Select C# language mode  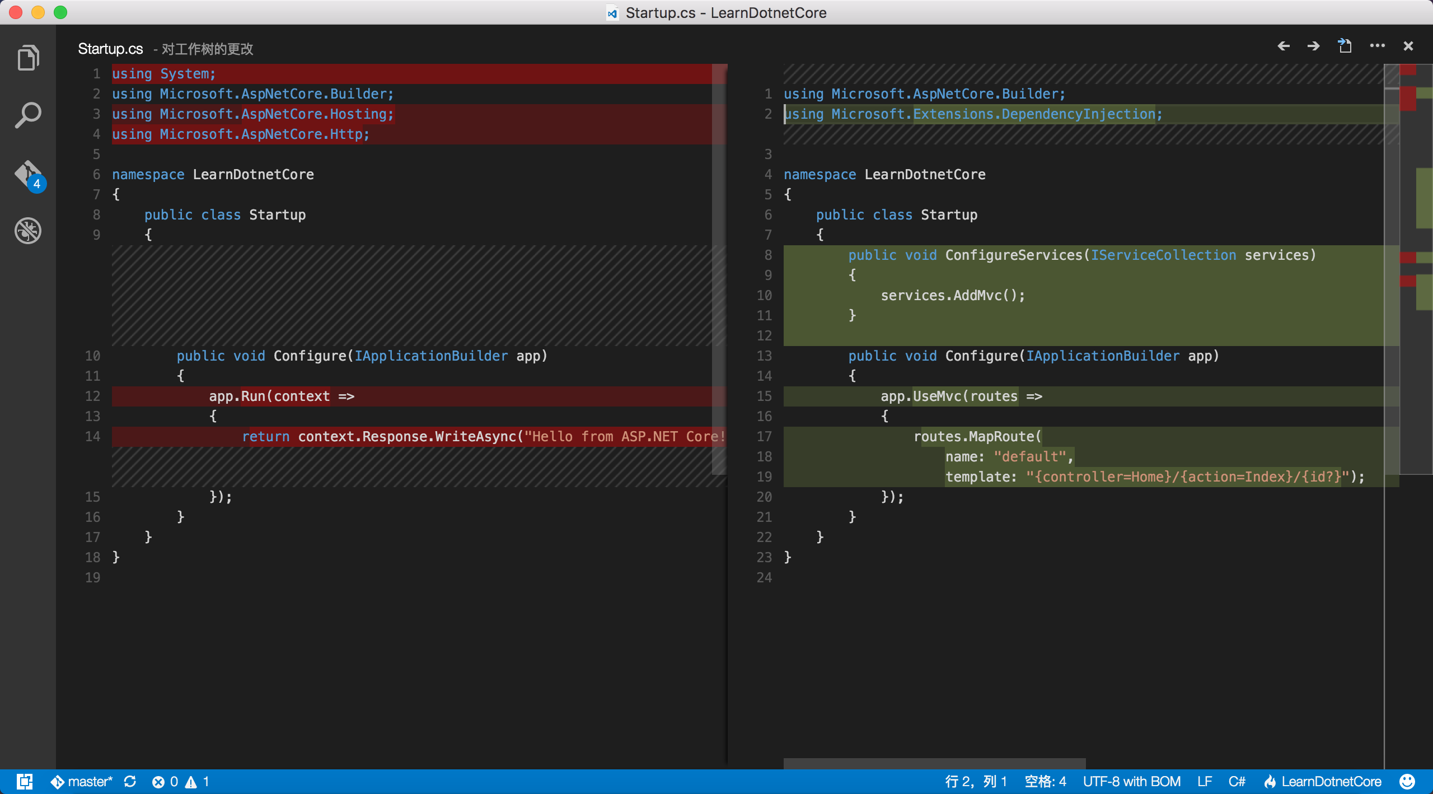tap(1237, 781)
